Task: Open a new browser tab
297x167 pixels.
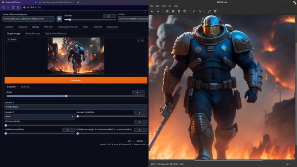Action: 78,2
